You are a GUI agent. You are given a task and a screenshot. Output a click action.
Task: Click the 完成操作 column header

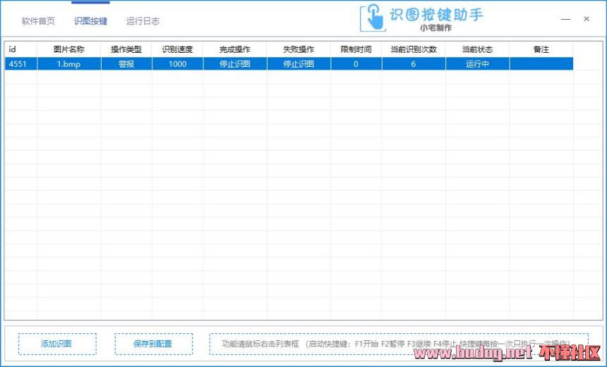click(234, 50)
